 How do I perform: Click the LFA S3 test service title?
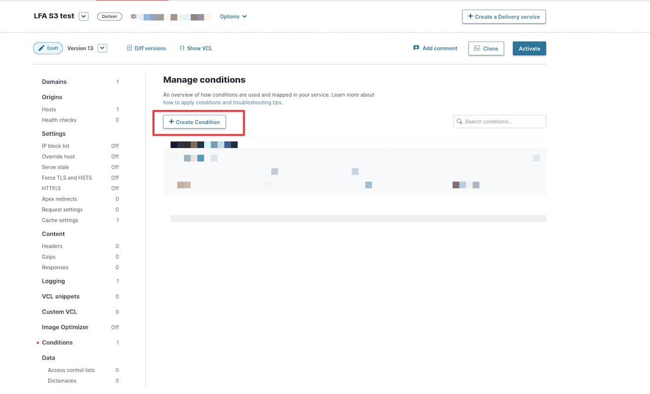[54, 16]
